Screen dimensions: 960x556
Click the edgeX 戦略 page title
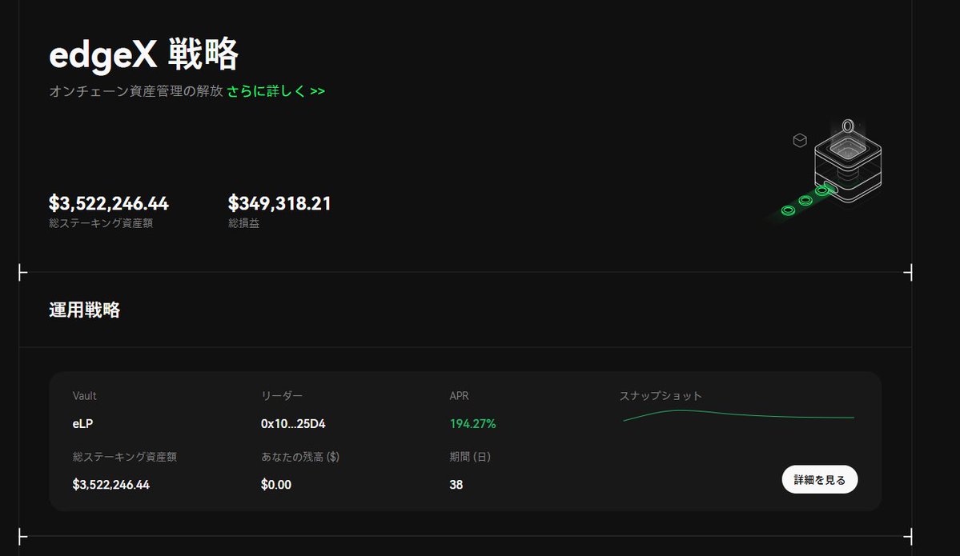point(143,54)
